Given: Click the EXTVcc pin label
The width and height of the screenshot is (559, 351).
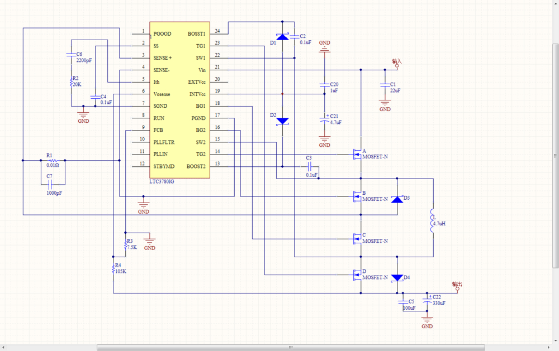Looking at the screenshot, I should pyautogui.click(x=197, y=82).
